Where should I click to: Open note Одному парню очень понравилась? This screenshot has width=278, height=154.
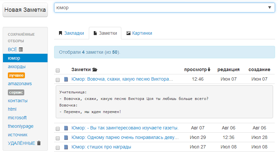click(125, 137)
